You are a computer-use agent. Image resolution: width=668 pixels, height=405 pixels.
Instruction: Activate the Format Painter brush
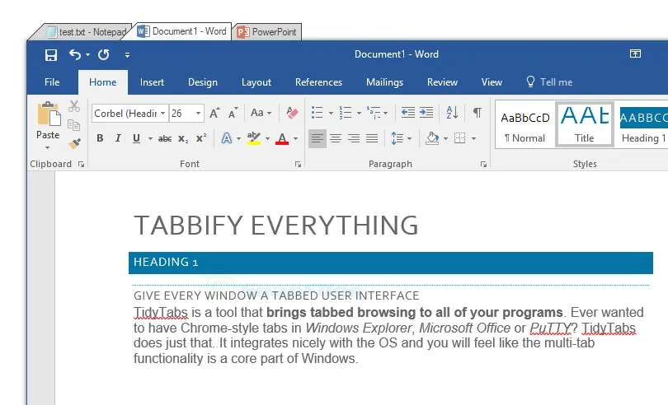[74, 144]
